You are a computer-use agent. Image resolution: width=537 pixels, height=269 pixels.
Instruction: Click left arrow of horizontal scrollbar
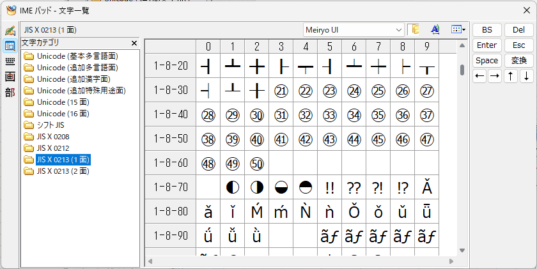click(x=150, y=261)
